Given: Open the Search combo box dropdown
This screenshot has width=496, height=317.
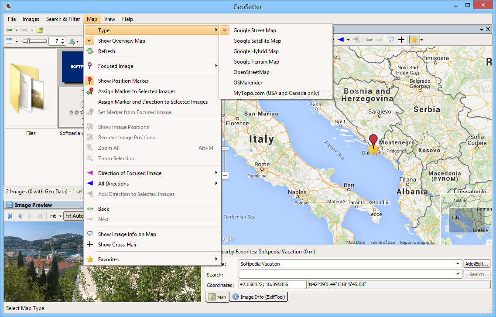Looking at the screenshot, I should coord(458,274).
